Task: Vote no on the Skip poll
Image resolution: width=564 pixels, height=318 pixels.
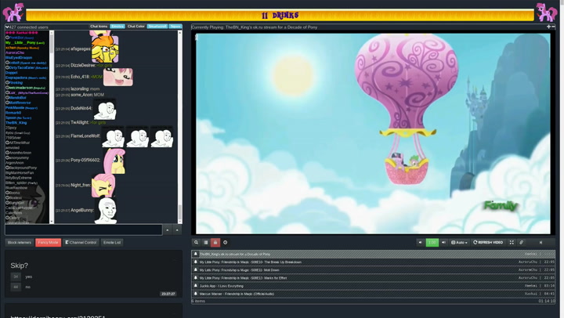Action: 16,287
